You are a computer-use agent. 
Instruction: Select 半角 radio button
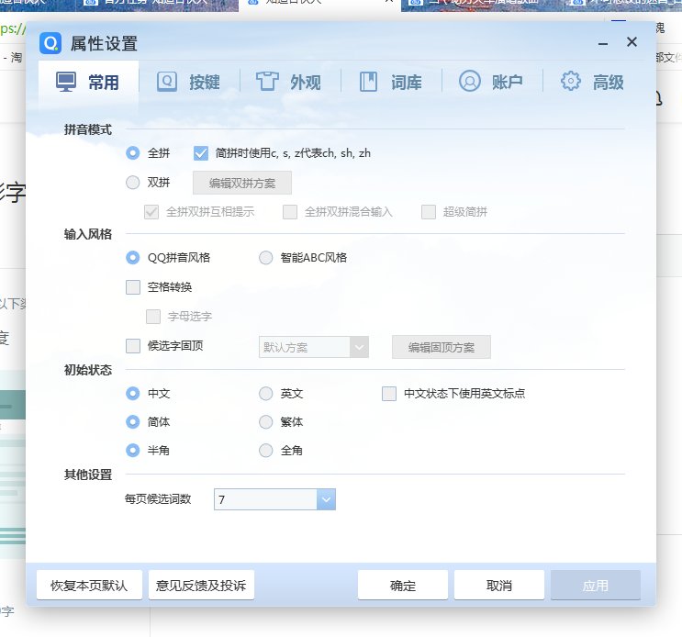133,450
